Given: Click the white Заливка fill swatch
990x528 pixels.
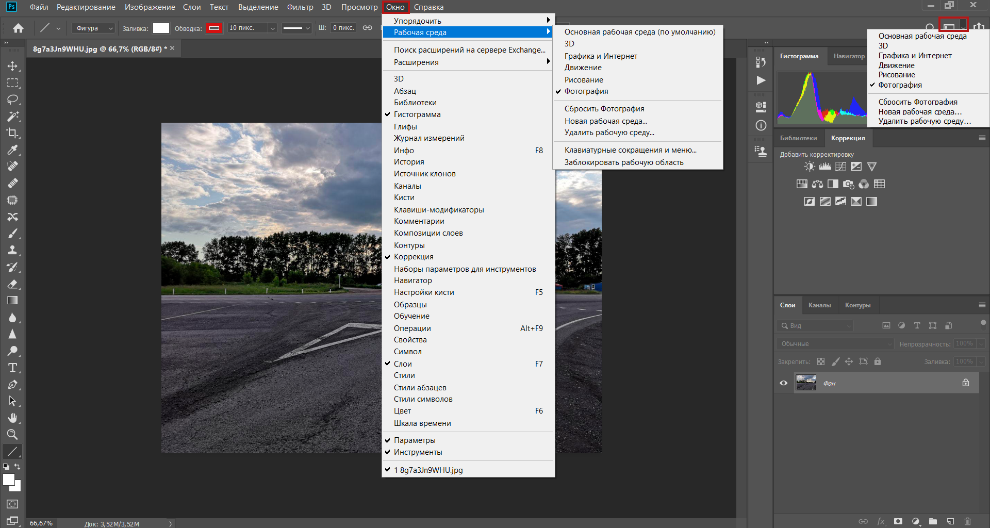Looking at the screenshot, I should click(161, 28).
